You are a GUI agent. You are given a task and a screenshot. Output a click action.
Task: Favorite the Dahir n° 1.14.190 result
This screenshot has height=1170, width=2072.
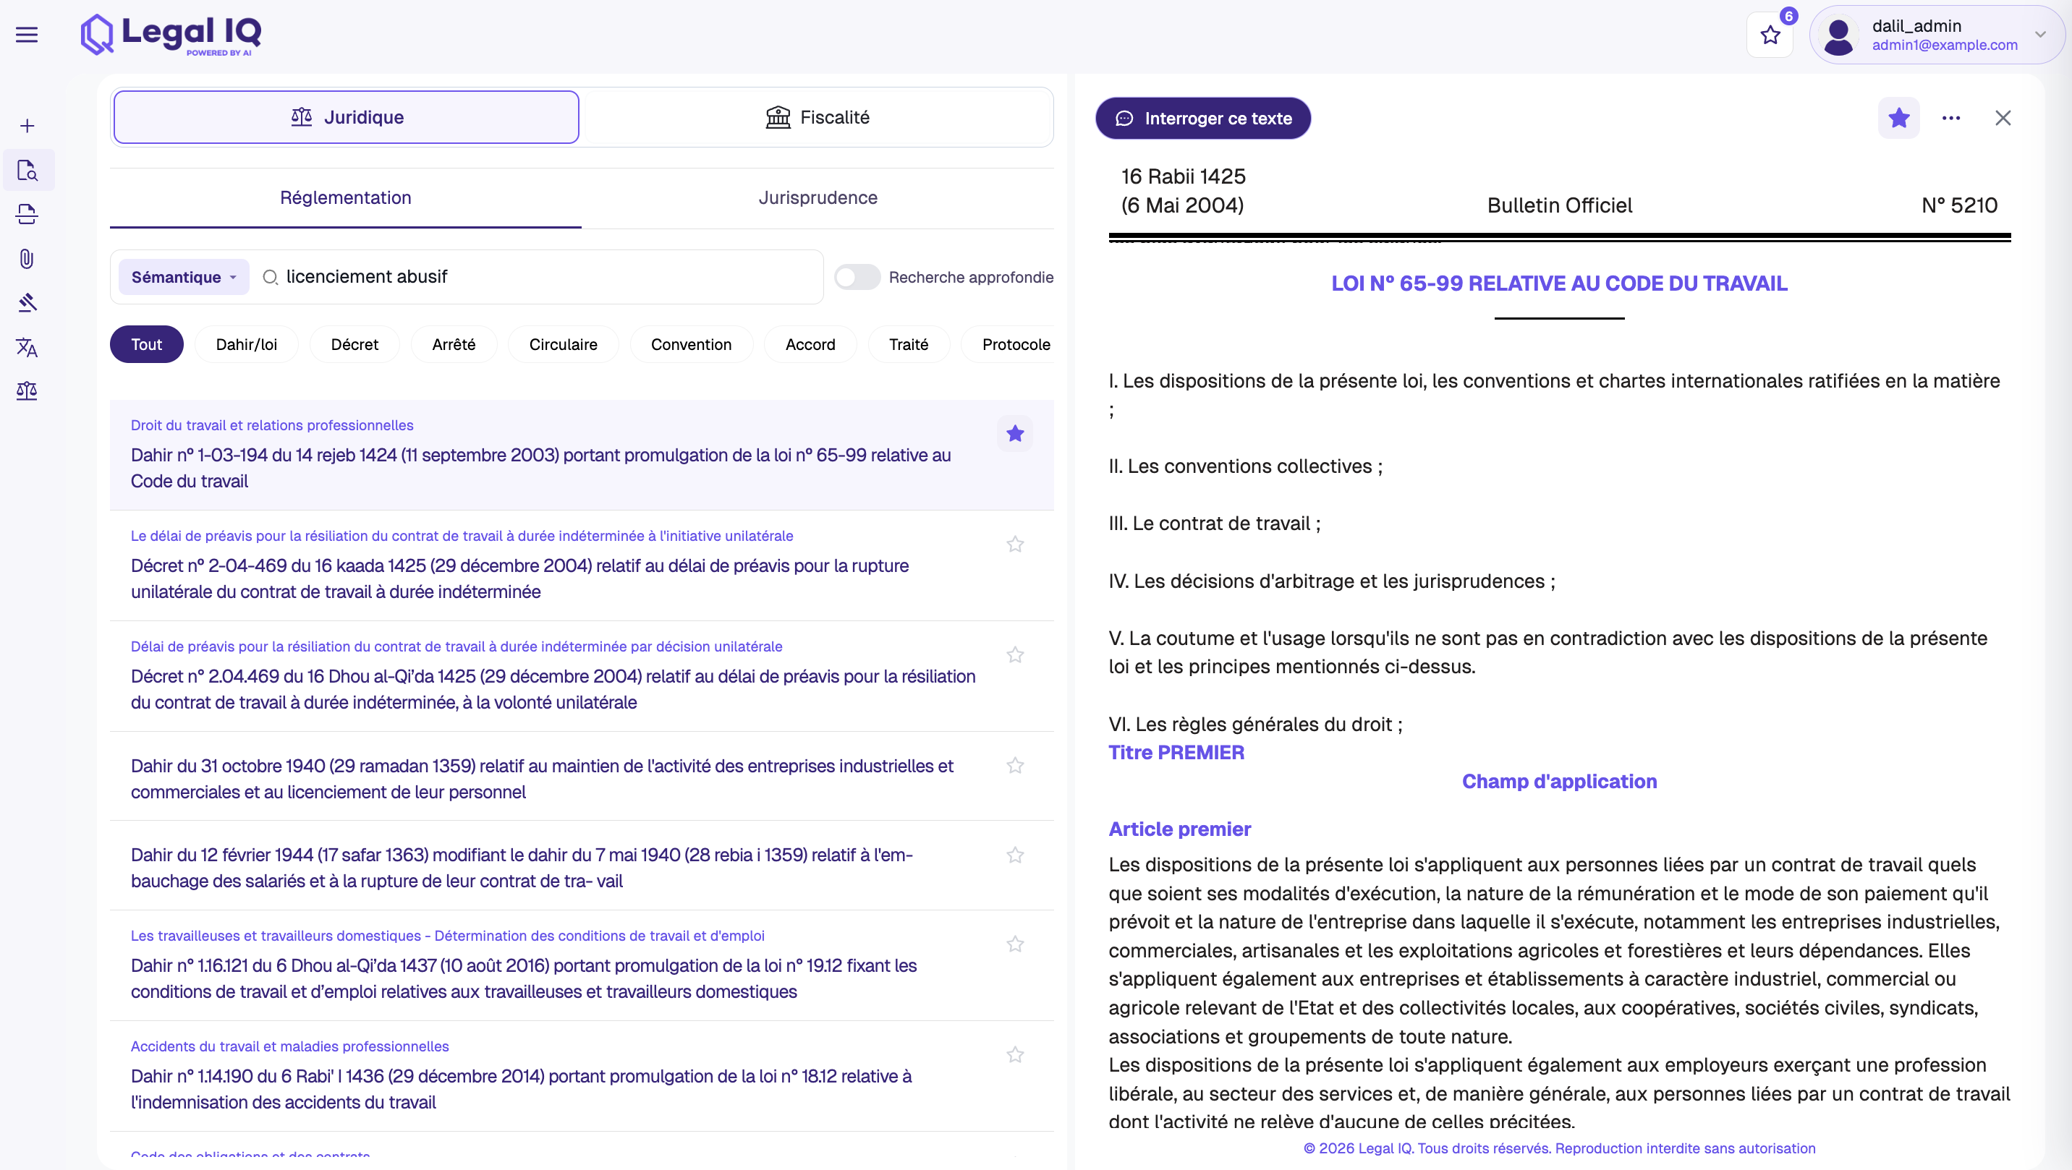(1015, 1055)
